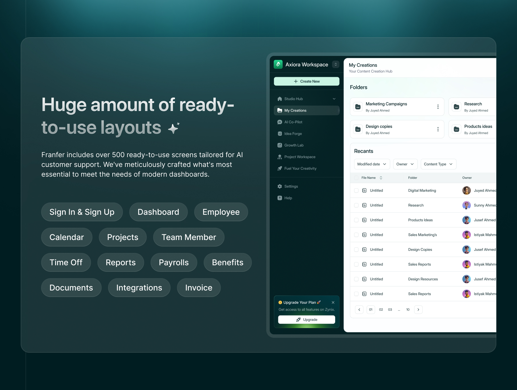The image size is (517, 390).
Task: Click the Create New button
Action: 306,81
